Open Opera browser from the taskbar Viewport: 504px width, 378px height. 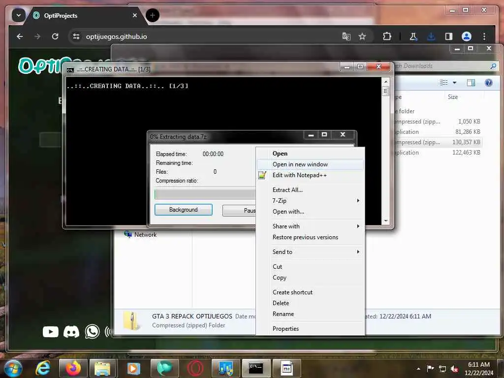coord(195,368)
